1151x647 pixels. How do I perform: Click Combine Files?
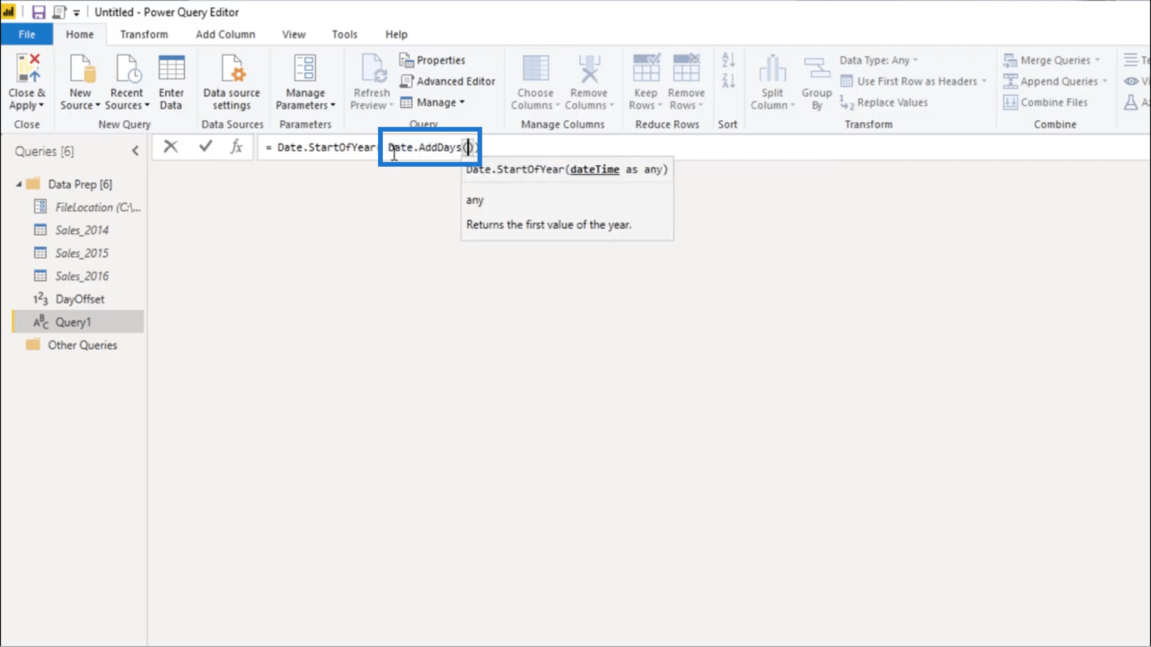1045,103
